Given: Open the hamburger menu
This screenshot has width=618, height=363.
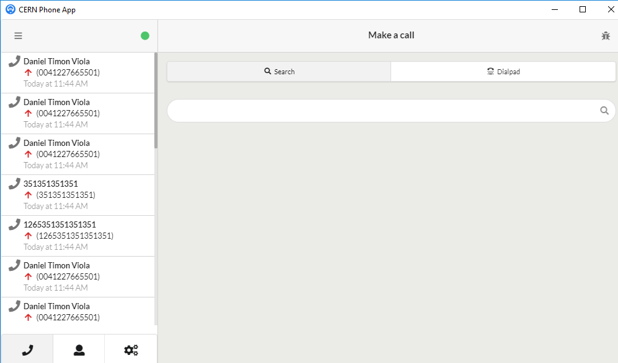Looking at the screenshot, I should (x=18, y=36).
